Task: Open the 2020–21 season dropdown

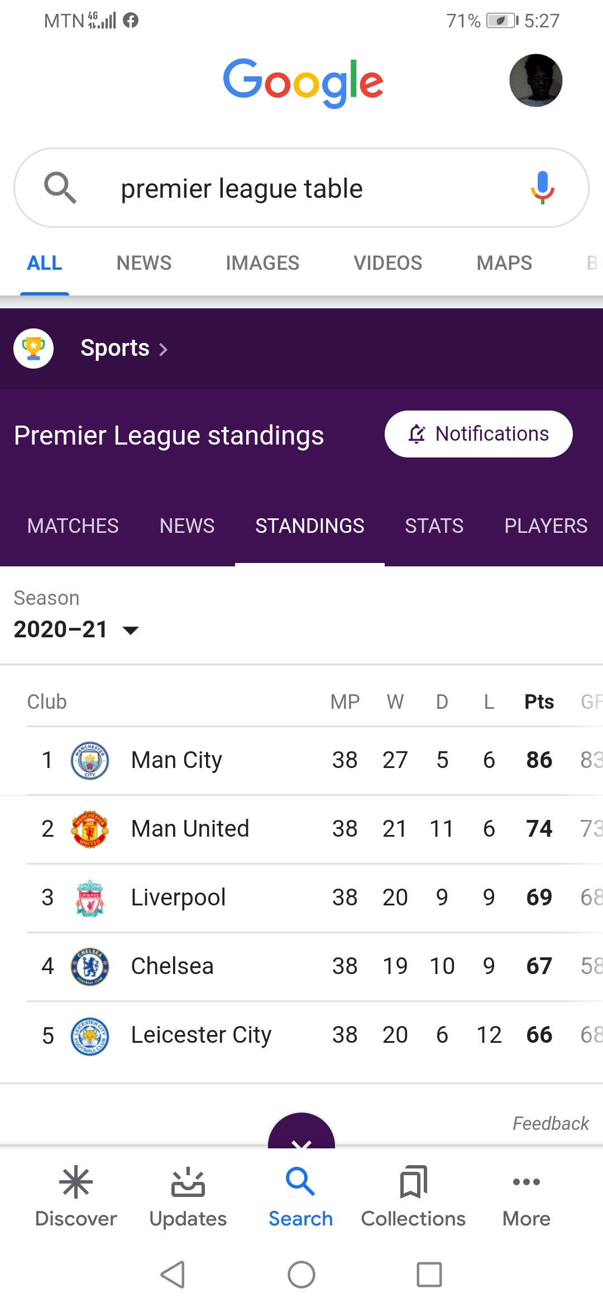Action: click(76, 629)
